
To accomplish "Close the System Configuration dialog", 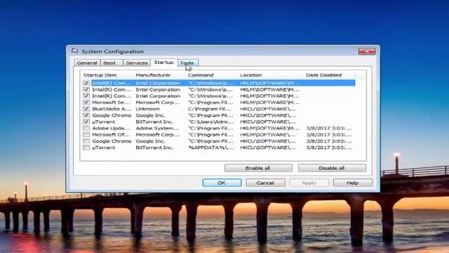I will pyautogui.click(x=367, y=51).
